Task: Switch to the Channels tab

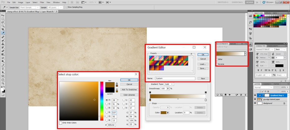Action: 267,84
